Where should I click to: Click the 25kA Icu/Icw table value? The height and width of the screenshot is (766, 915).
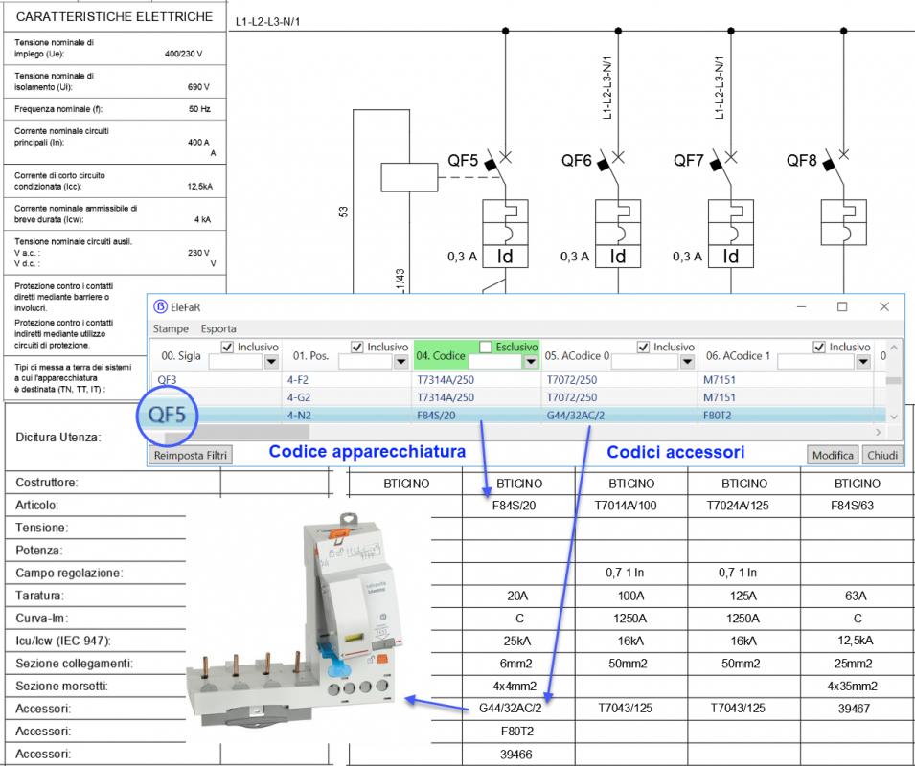click(517, 641)
